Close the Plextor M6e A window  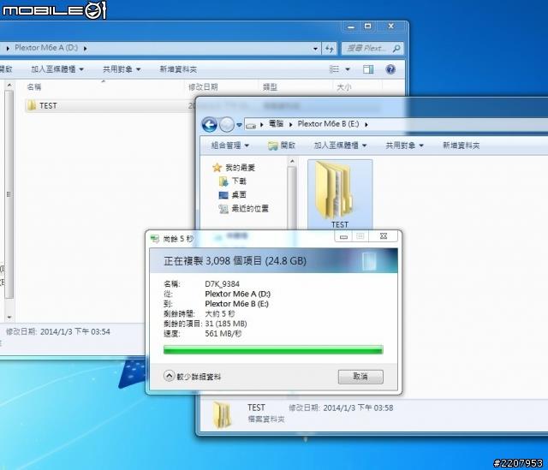[x=390, y=27]
